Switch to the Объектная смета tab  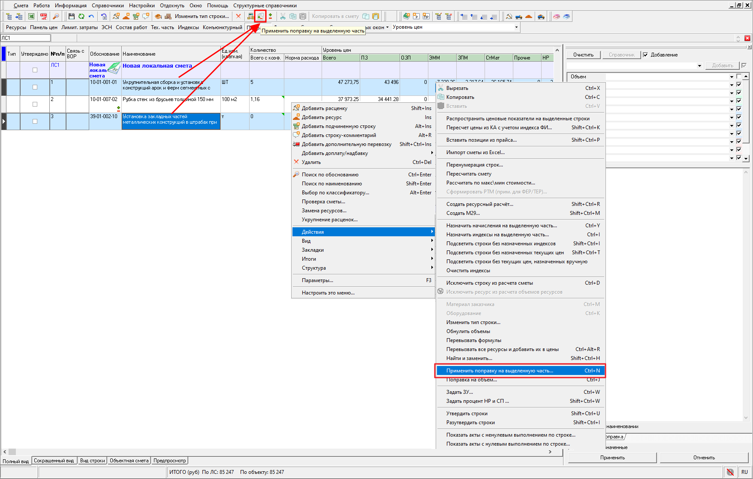(129, 461)
